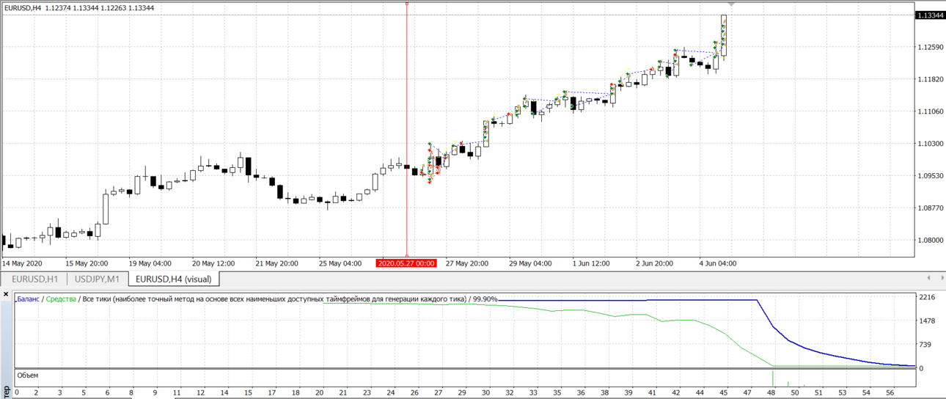Click the 21 May 20:00 time label
This screenshot has width=946, height=399.
point(277,263)
